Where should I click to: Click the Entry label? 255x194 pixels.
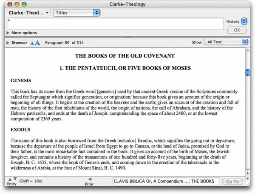(12, 184)
